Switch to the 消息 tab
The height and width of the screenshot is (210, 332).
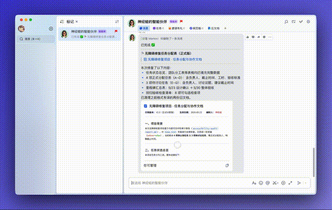pos(144,28)
